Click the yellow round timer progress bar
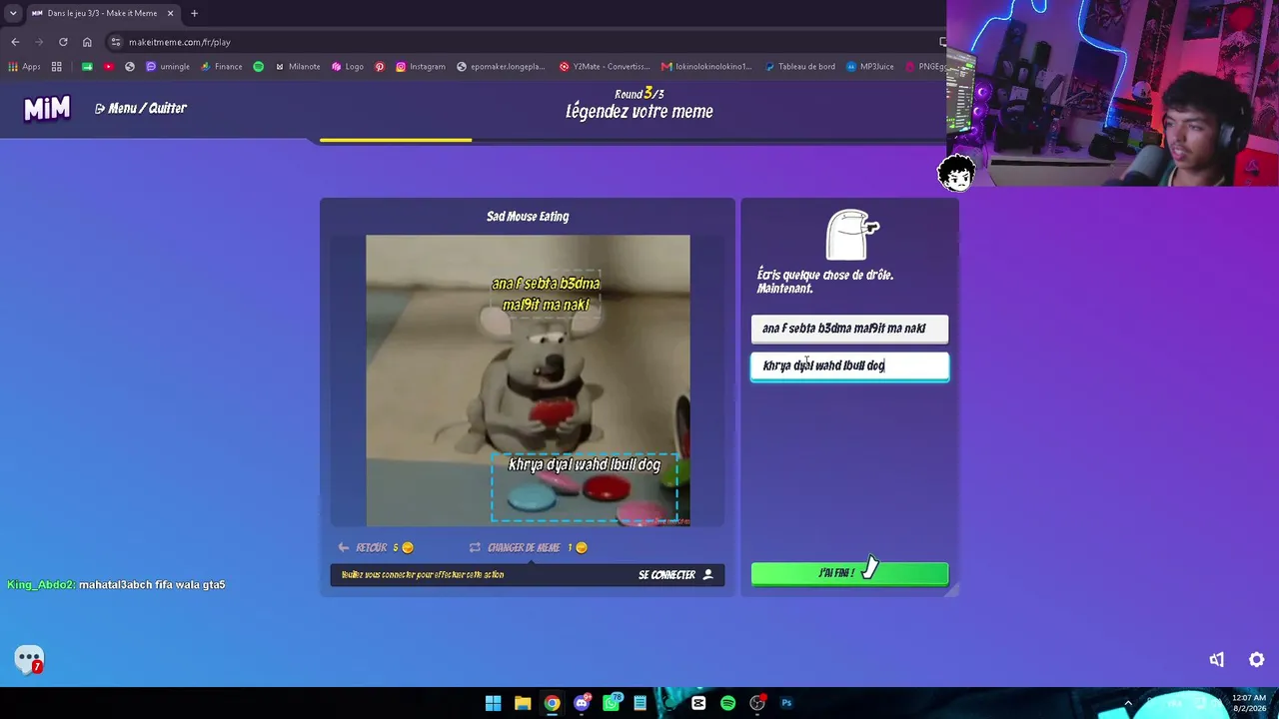This screenshot has height=719, width=1279. (x=396, y=140)
